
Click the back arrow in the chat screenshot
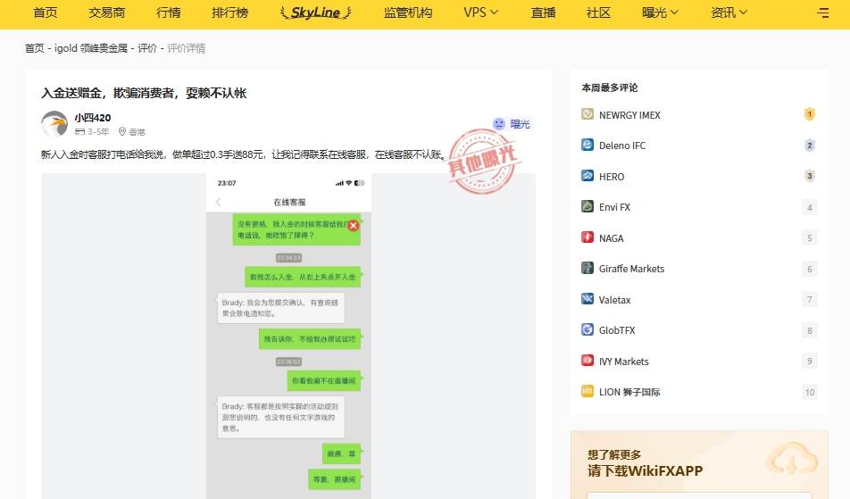coord(219,202)
